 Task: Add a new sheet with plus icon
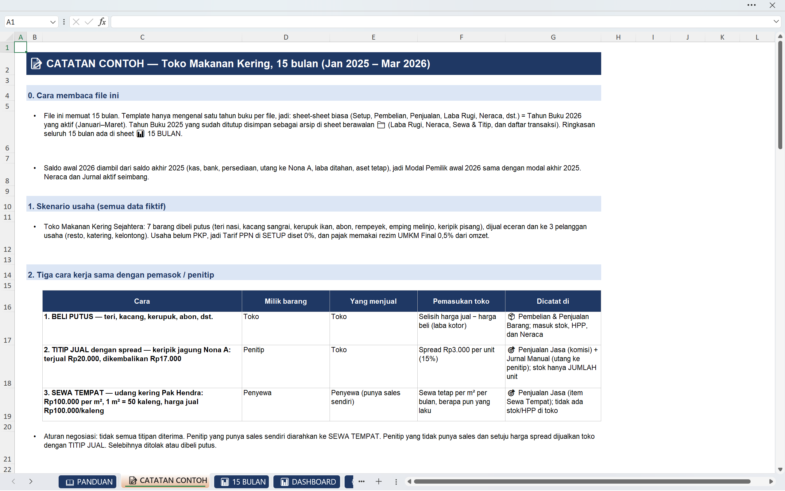coord(379,481)
